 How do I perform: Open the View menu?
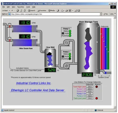[x=14, y=7]
